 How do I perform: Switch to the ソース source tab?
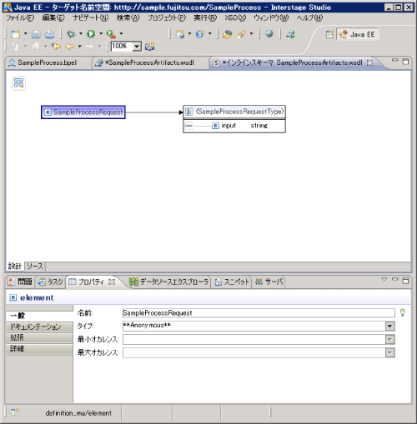[x=35, y=266]
